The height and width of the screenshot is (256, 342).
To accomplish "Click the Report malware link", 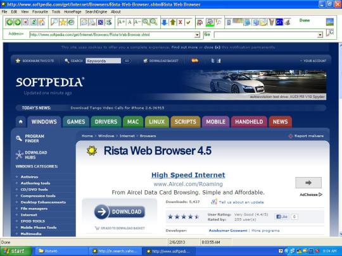I will pos(307,136).
